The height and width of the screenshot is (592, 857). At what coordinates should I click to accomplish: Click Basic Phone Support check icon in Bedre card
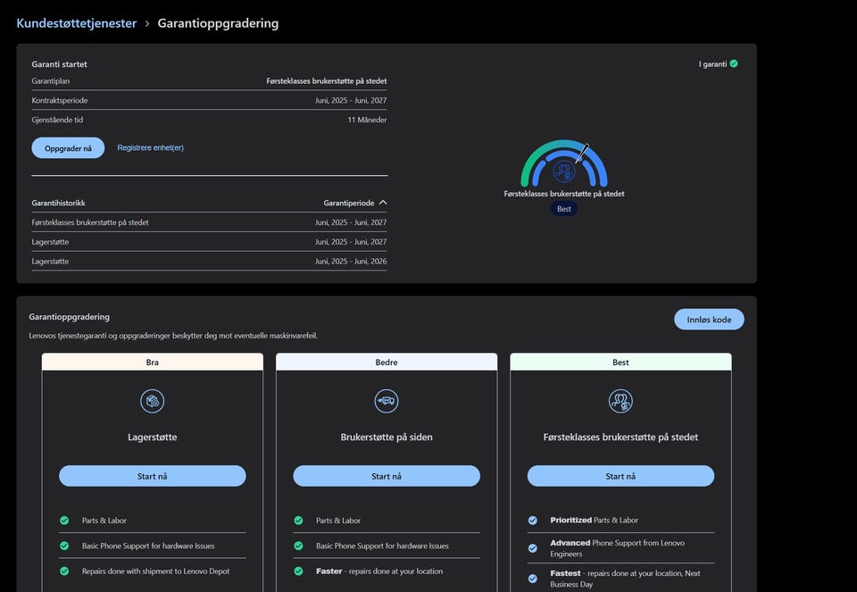[x=298, y=546]
